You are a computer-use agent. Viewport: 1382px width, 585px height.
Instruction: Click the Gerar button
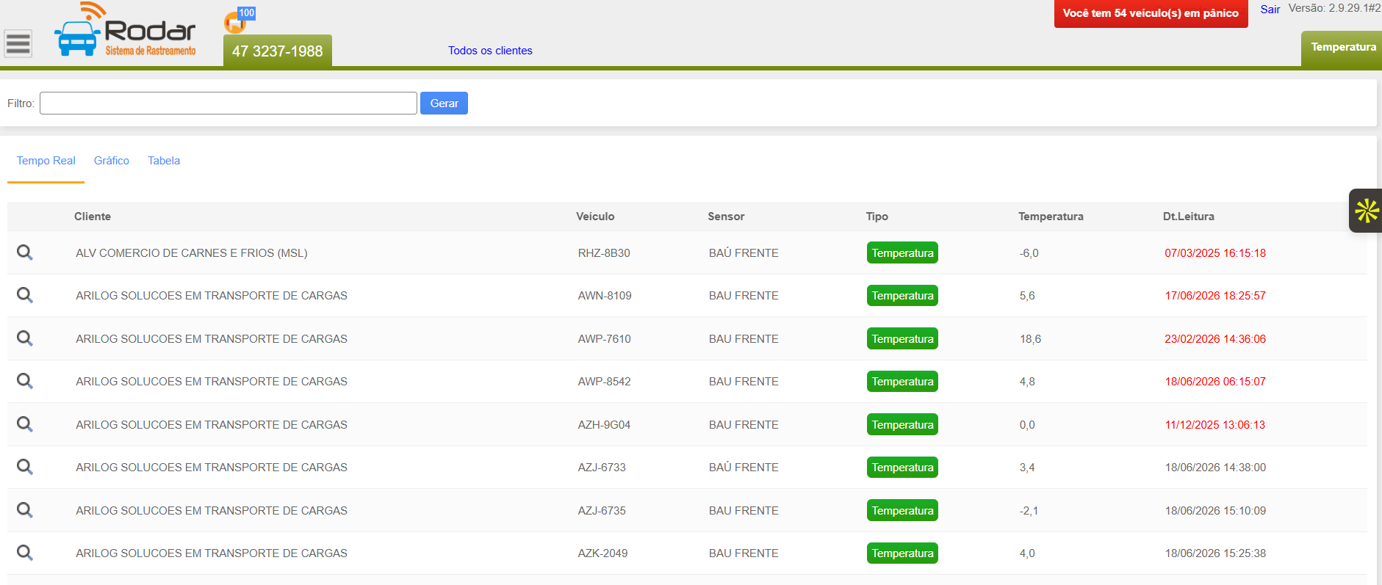[444, 103]
